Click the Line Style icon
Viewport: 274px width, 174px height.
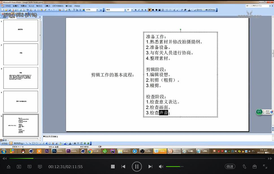pyautogui.click(x=75, y=143)
